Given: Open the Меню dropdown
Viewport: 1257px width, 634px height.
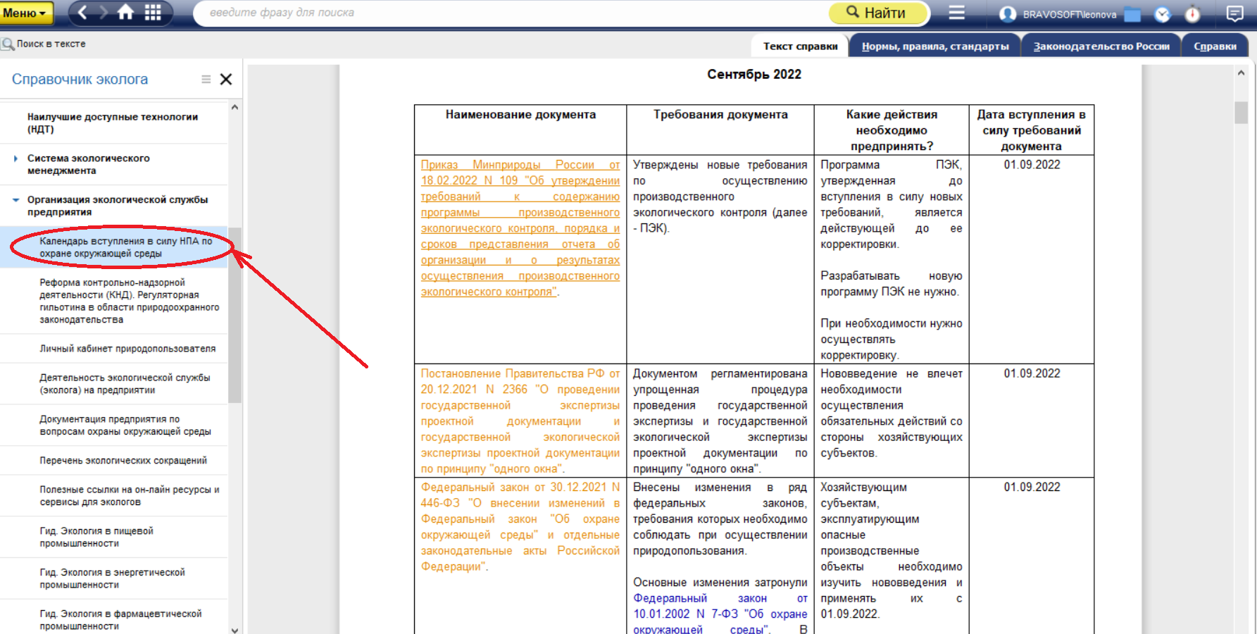Looking at the screenshot, I should coord(27,13).
